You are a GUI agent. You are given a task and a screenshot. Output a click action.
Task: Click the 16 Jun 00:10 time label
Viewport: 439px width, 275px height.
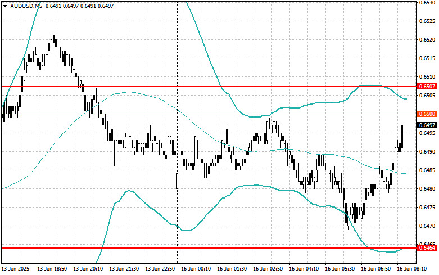coord(196,269)
